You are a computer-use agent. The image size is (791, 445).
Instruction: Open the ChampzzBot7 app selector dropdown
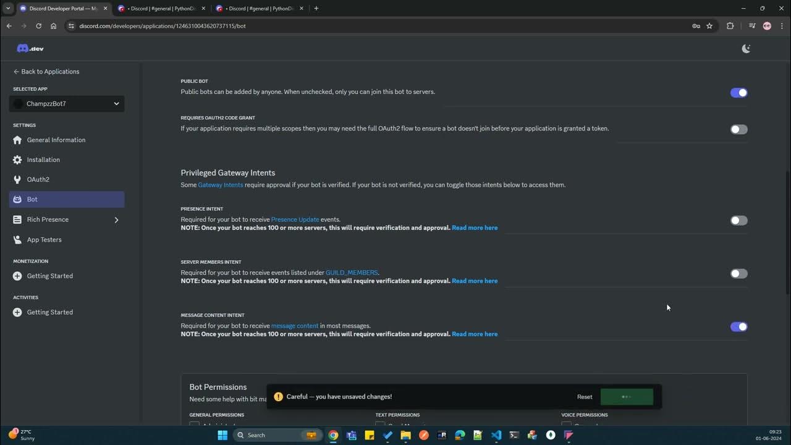[67, 104]
